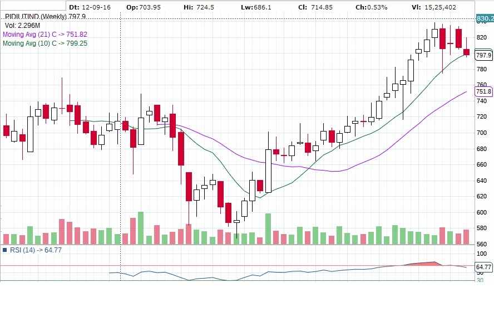
Task: Click the 560 price axis label
Action: click(482, 244)
